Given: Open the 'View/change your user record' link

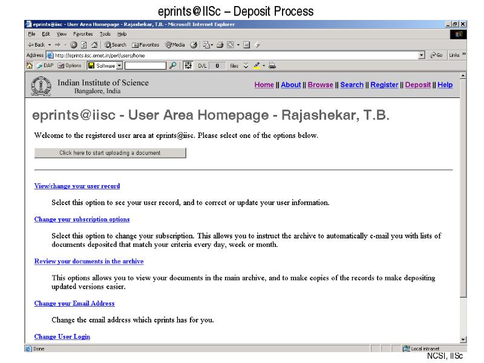Looking at the screenshot, I should 77,186.
